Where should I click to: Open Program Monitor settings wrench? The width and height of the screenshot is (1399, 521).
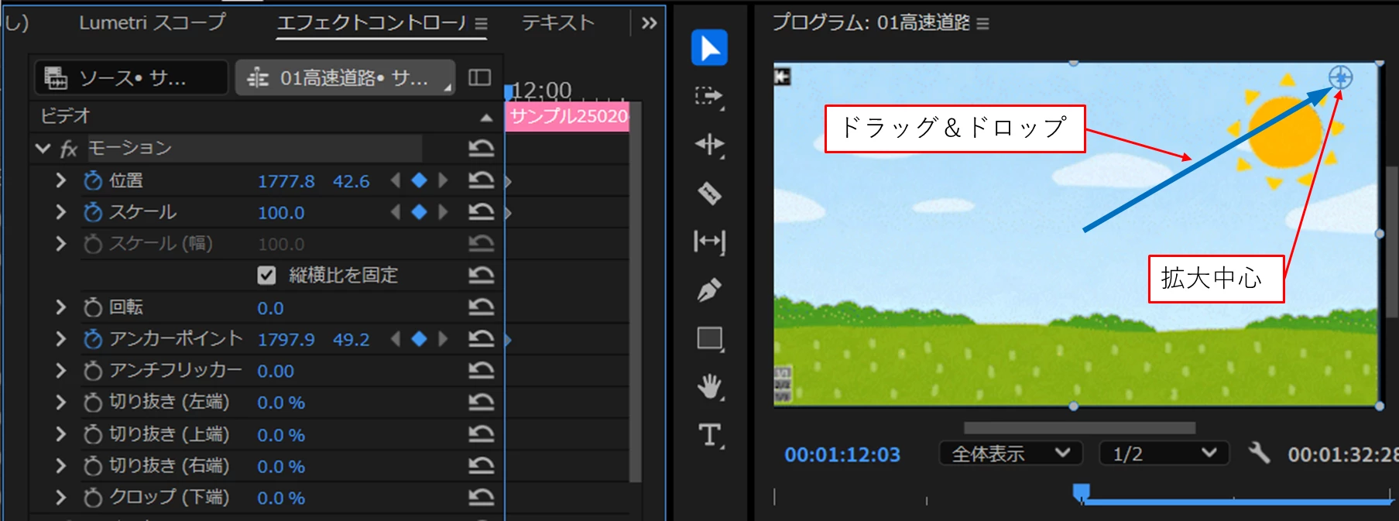[x=1260, y=453]
